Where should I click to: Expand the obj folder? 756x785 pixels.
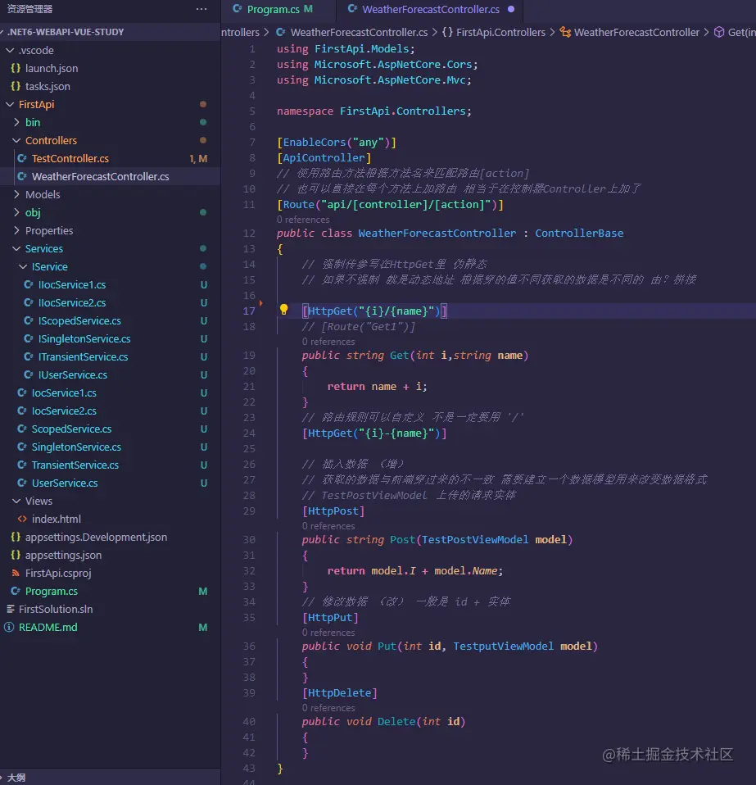[x=16, y=212]
